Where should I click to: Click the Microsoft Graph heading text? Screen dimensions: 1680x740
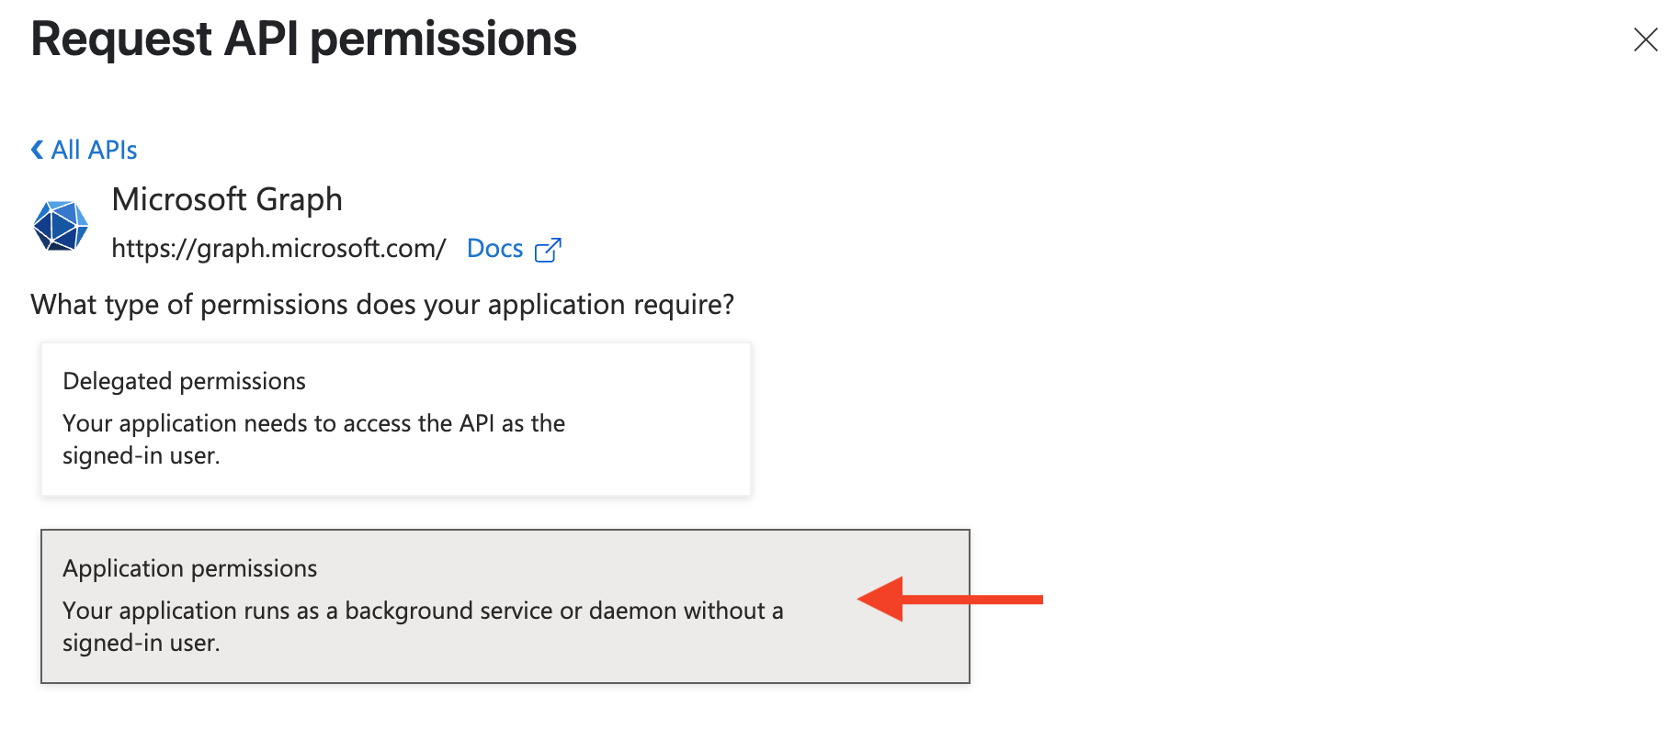coord(227,199)
